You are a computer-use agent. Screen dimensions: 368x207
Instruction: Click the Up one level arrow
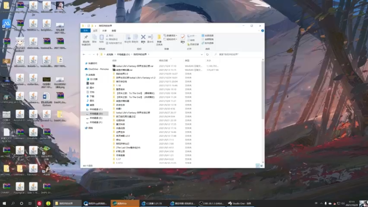[x=98, y=54]
